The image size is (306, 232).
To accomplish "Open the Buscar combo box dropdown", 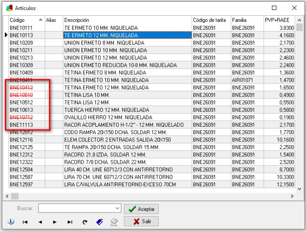I will tap(117, 208).
